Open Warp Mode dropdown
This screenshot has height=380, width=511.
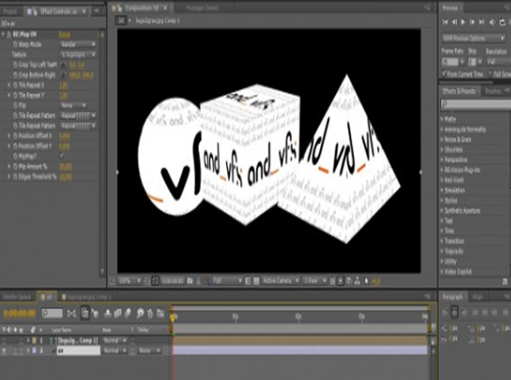point(78,44)
